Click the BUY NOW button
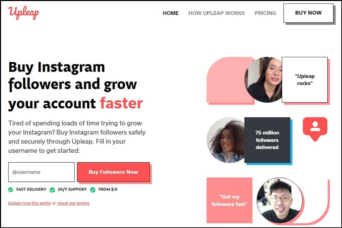This screenshot has height=228, width=342. tap(308, 13)
